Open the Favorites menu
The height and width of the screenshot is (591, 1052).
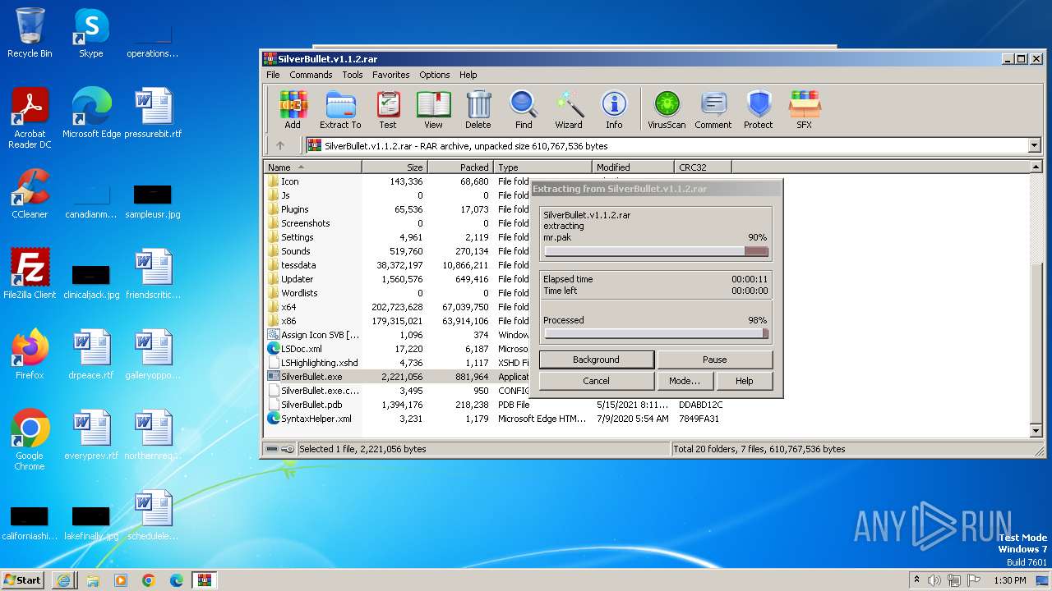(x=390, y=75)
